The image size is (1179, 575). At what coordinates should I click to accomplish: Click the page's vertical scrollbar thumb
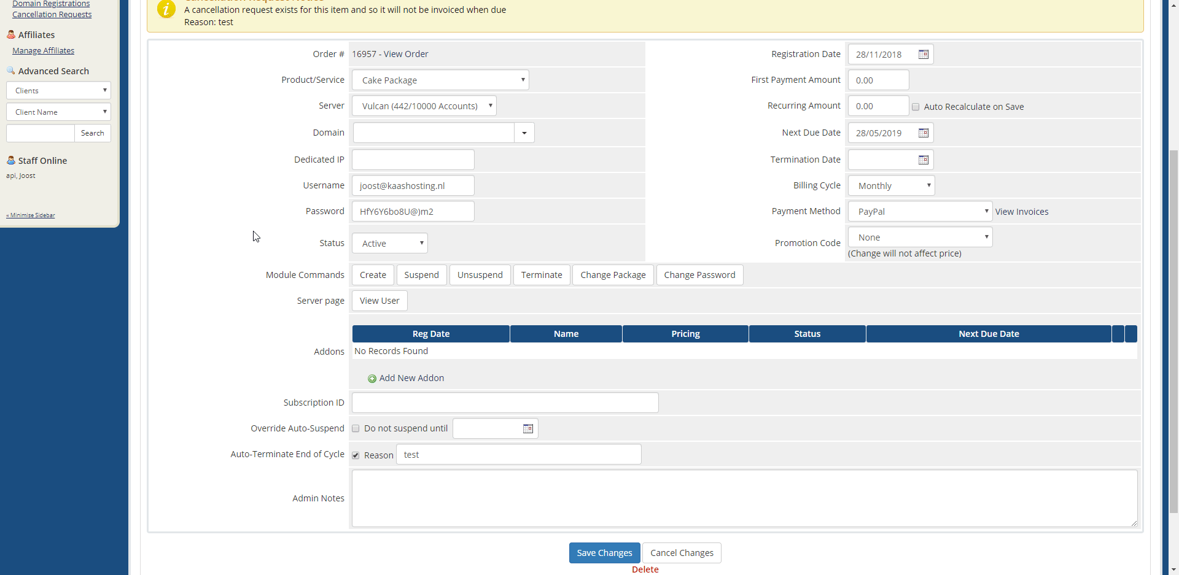[1173, 331]
